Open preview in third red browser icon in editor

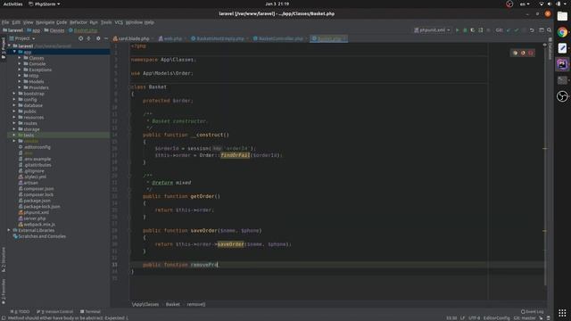(x=531, y=53)
